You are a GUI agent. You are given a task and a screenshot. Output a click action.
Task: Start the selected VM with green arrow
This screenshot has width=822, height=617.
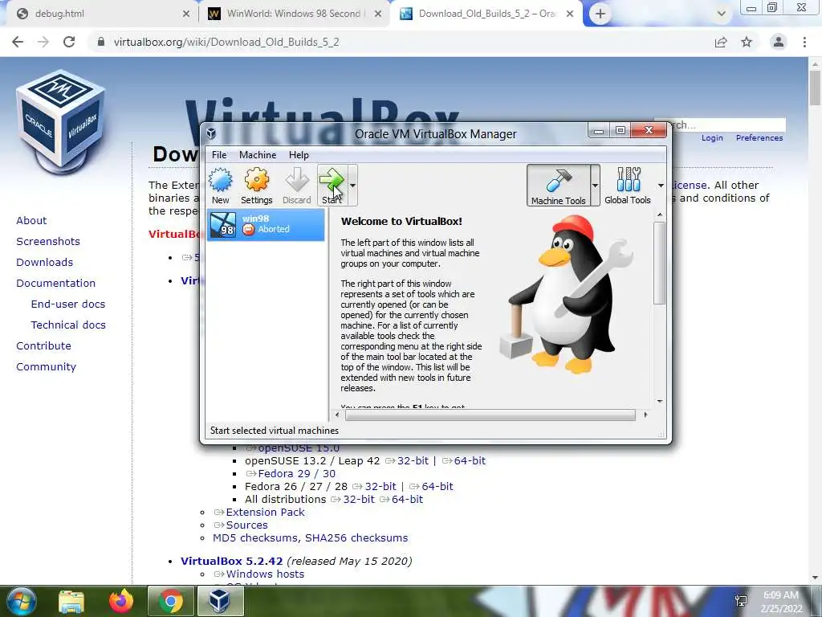(x=332, y=186)
